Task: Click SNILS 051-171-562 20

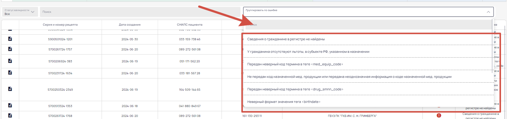Action: coord(190,61)
